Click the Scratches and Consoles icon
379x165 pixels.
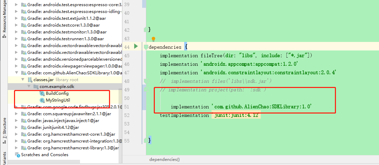tap(17, 155)
